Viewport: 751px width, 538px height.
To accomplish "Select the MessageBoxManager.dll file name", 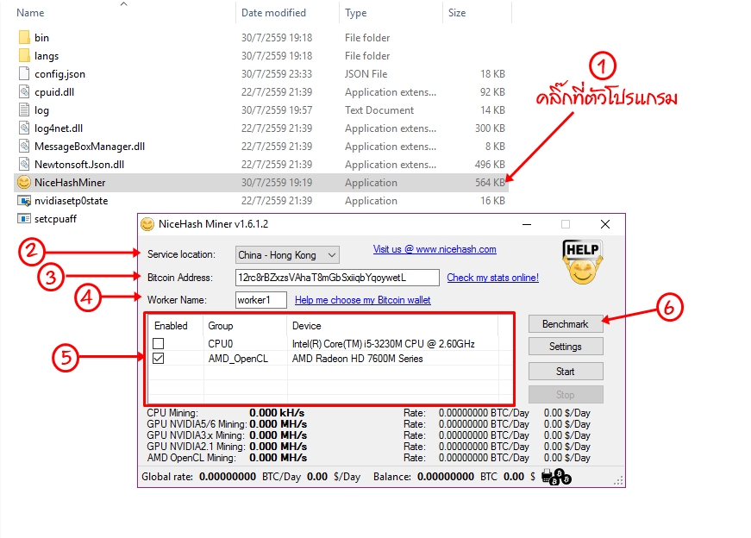I will pos(90,146).
